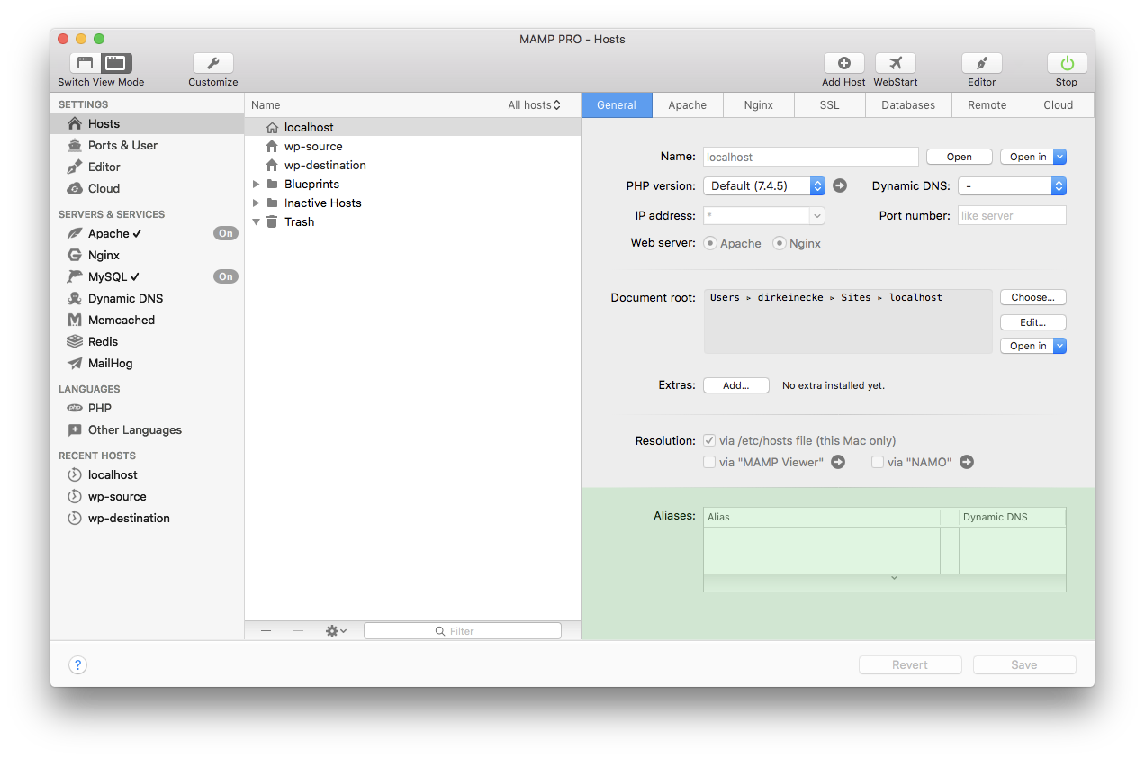Select Ports & User in sidebar

coord(147,145)
